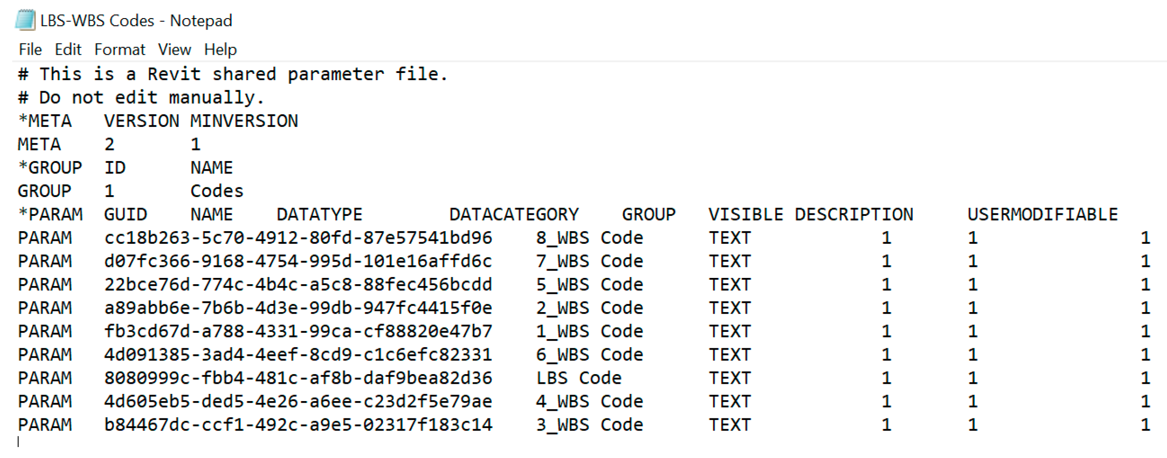Click the 'LBS Code' parameter name
Image resolution: width=1167 pixels, height=458 pixels.
[x=578, y=378]
